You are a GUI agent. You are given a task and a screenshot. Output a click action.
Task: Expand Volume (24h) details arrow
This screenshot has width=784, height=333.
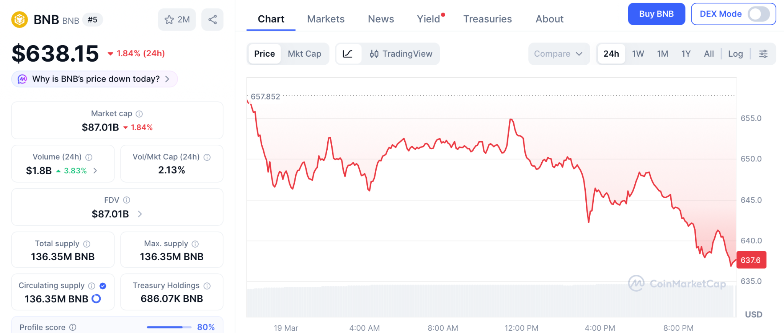point(95,171)
